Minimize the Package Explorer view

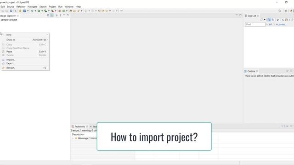coord(64,15)
